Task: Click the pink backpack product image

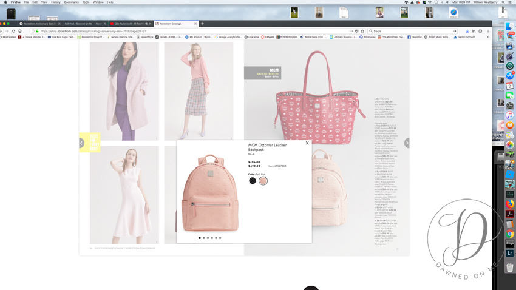Action: tap(210, 193)
